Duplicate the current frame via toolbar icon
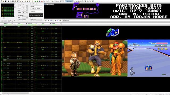This screenshot has width=170, height=95. point(29,1)
